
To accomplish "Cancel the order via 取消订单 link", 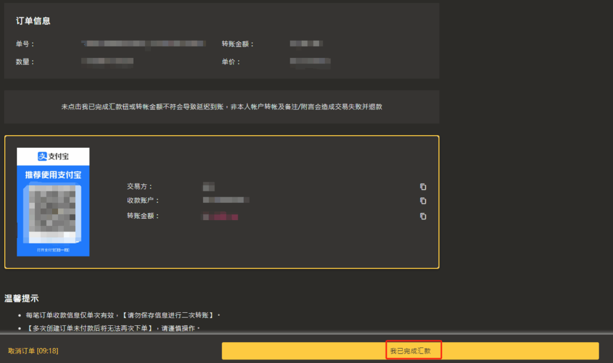I will [x=33, y=351].
